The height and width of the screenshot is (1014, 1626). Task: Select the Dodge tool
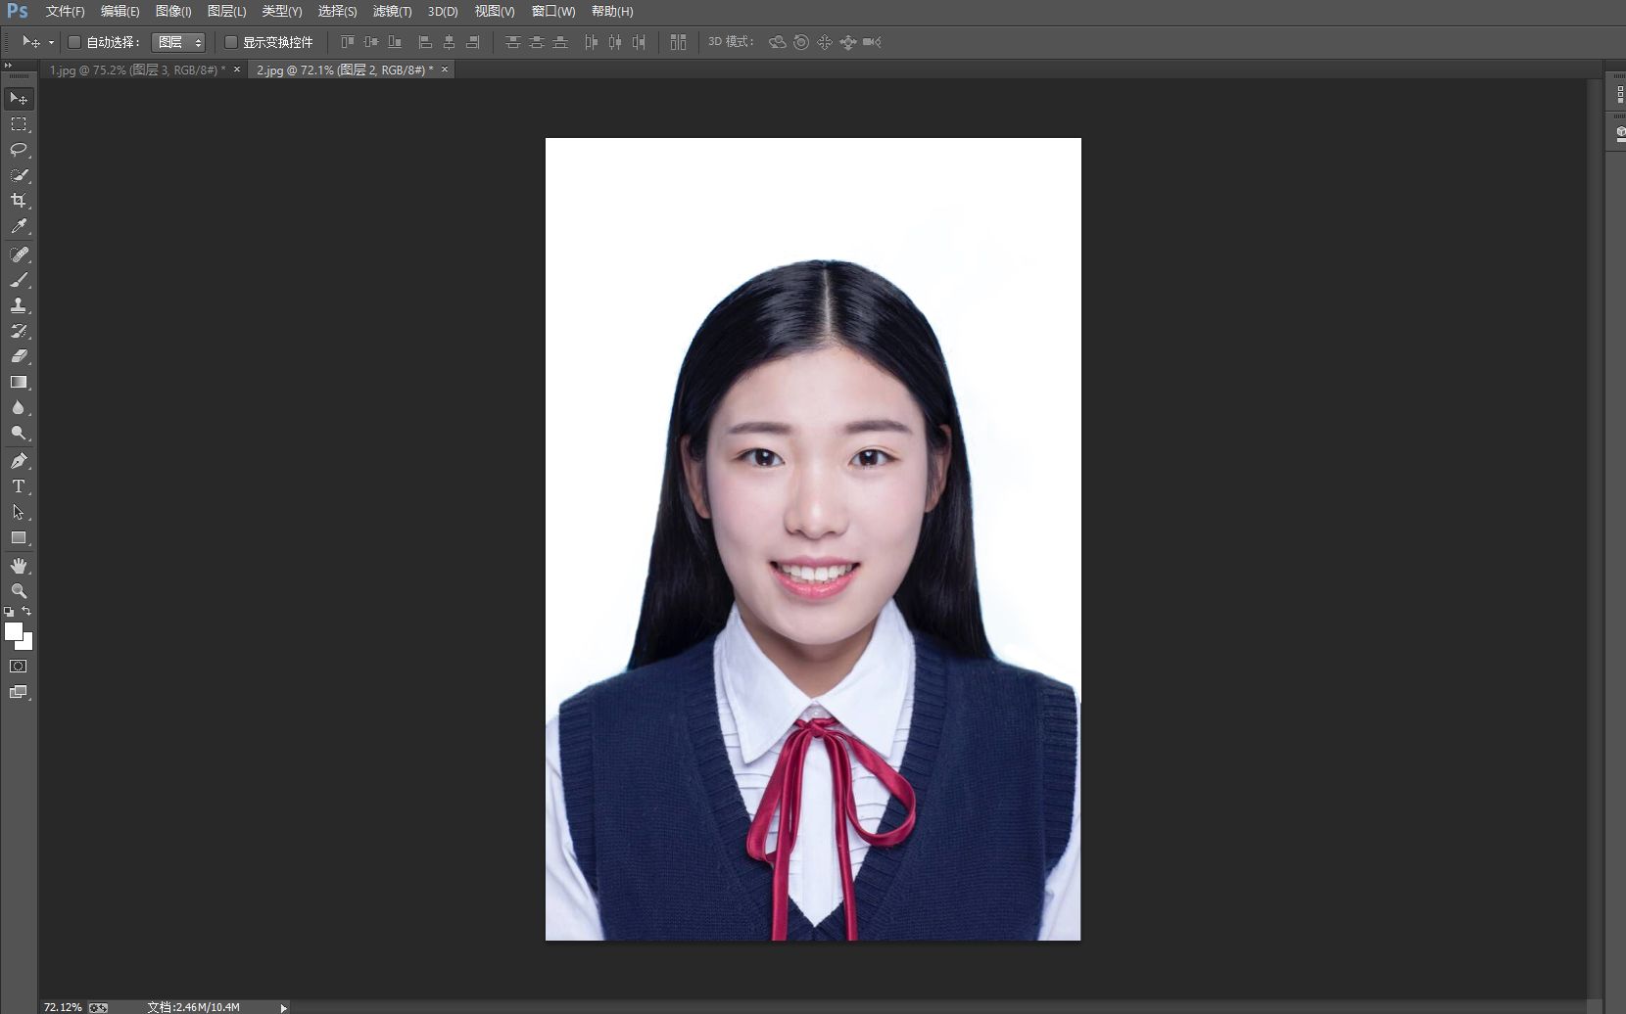pyautogui.click(x=19, y=433)
